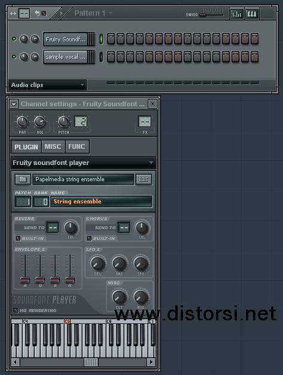
Task: Toggle first step of sample vocal row
Action: pos(111,57)
